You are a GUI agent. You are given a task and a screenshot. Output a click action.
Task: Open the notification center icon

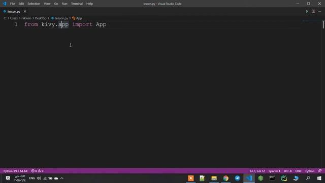click(x=8, y=178)
